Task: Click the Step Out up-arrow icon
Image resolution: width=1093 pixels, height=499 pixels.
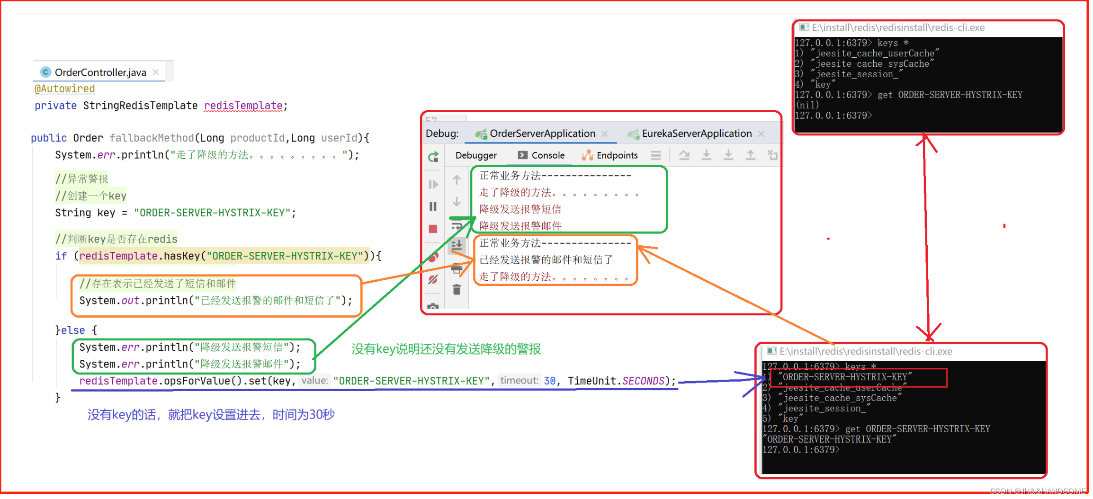Action: click(x=751, y=155)
